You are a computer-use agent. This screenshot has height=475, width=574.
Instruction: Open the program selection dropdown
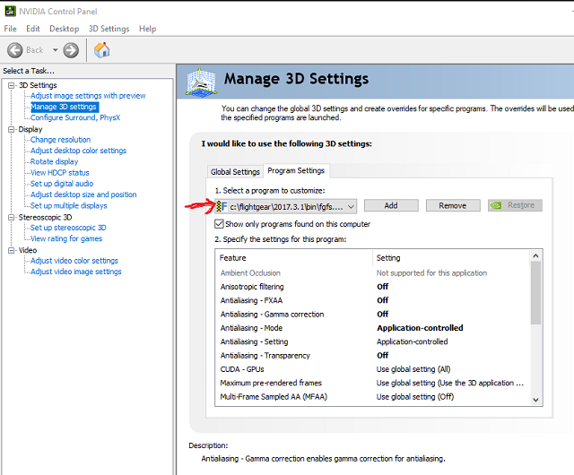tap(351, 206)
